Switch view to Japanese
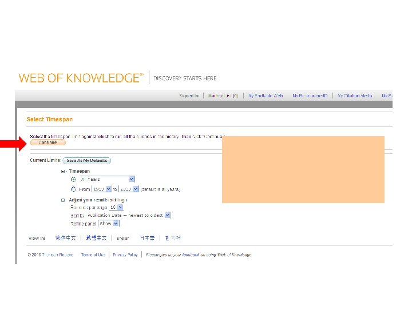 click(148, 238)
